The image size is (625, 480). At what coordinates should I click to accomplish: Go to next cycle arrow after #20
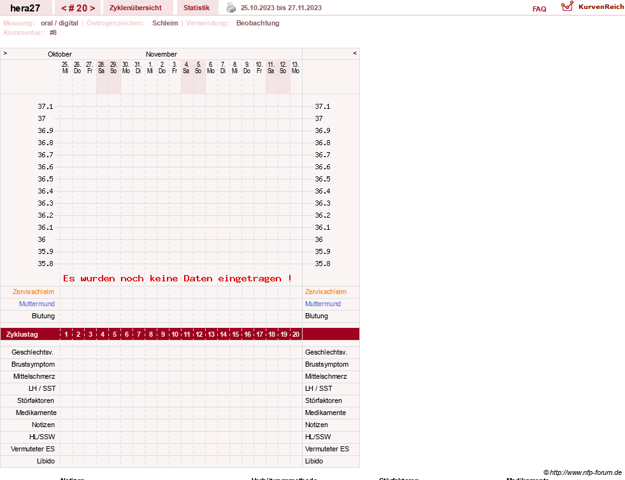(92, 8)
